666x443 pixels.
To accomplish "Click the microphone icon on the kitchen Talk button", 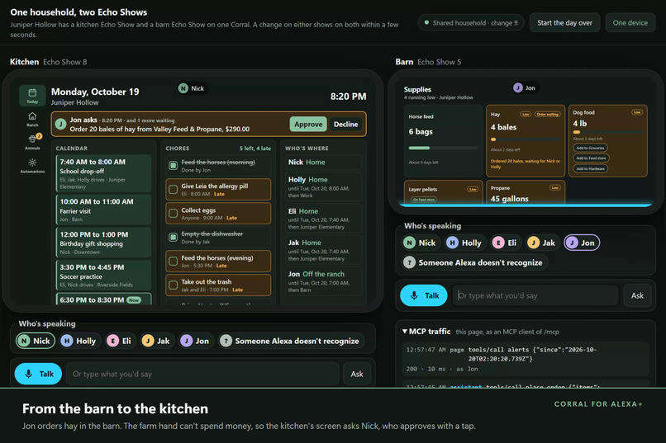I will (28, 374).
